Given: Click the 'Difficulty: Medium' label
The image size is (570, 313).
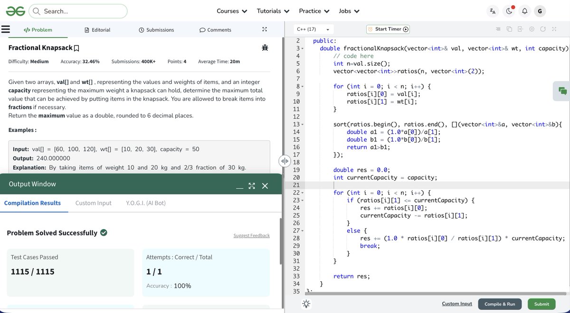Looking at the screenshot, I should click(x=28, y=62).
